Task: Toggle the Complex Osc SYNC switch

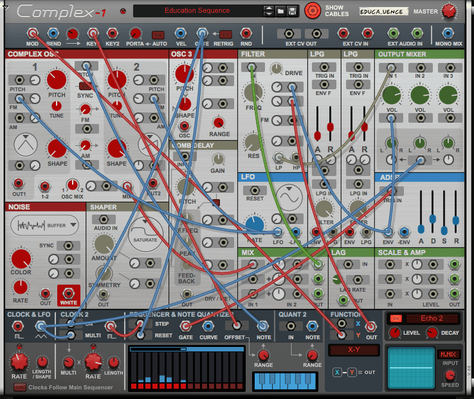Action: (85, 86)
